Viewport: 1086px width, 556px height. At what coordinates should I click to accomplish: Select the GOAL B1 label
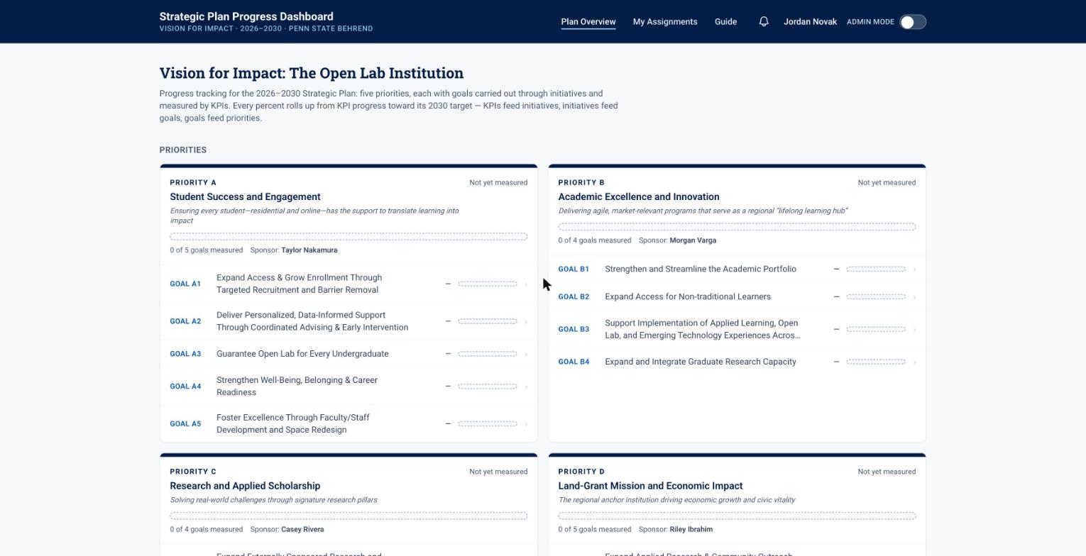click(x=574, y=269)
